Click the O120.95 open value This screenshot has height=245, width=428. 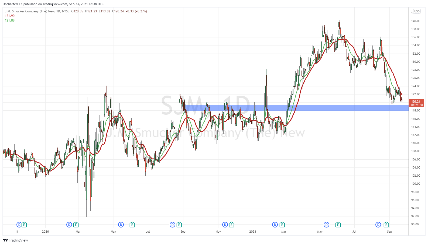[77, 11]
